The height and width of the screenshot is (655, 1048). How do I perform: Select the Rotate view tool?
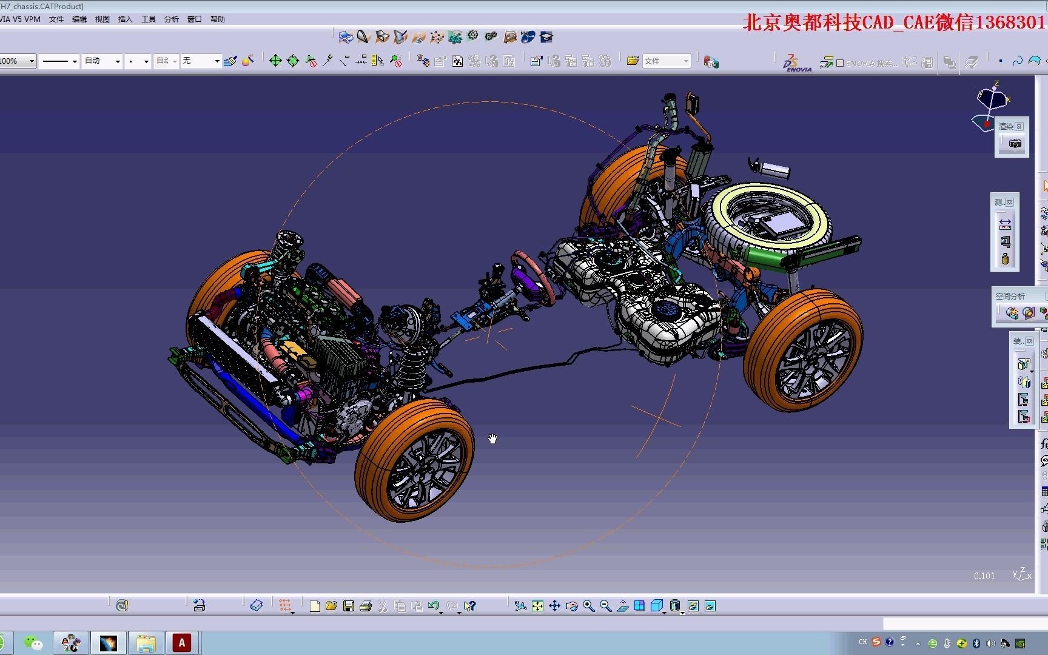pos(571,606)
